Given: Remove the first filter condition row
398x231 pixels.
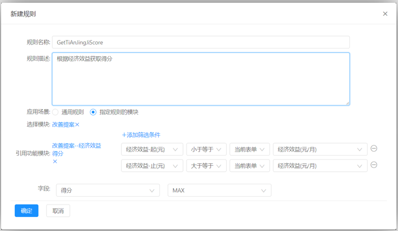Looking at the screenshot, I should coord(374,149).
